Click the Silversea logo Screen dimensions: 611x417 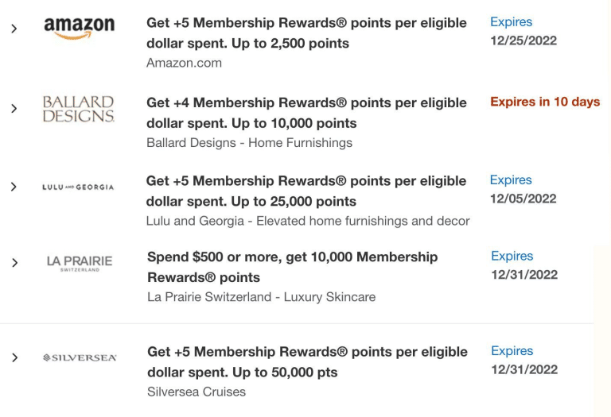[x=79, y=358]
